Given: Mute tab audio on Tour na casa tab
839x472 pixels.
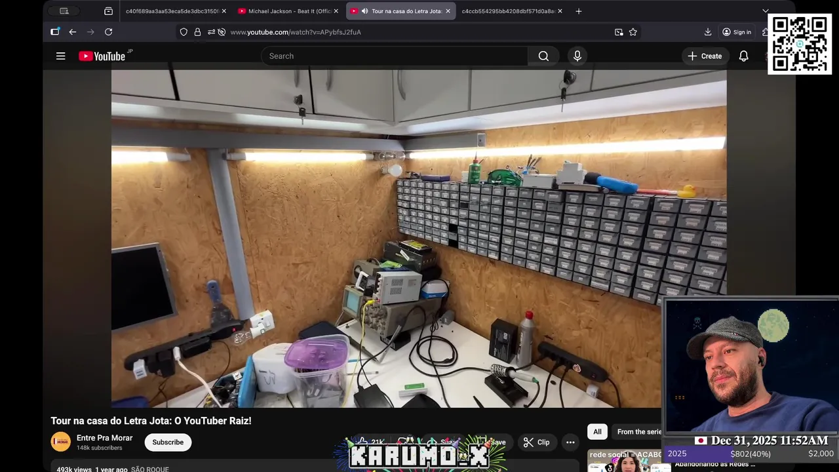Looking at the screenshot, I should coord(364,11).
